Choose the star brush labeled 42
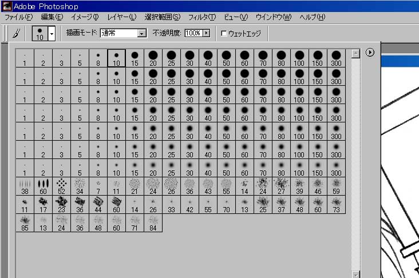 [x=189, y=205]
